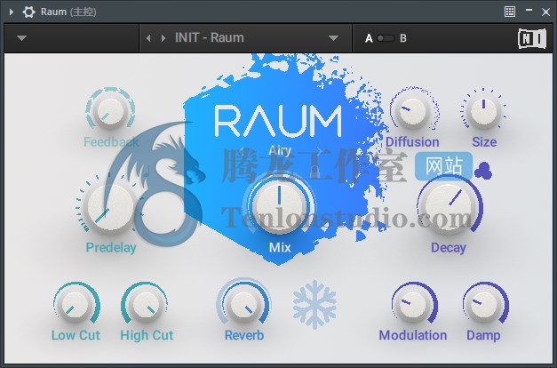Open the preset list dropdown arrow
This screenshot has height=368, width=557.
tap(333, 37)
